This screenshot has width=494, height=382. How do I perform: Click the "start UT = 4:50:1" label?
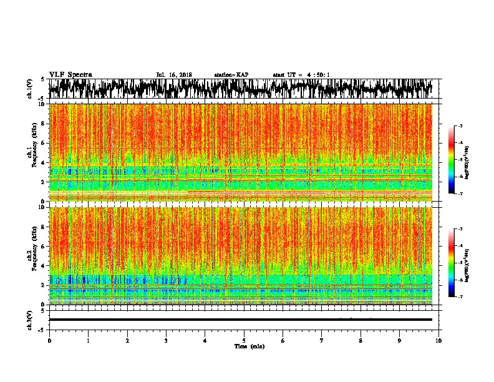(301, 75)
